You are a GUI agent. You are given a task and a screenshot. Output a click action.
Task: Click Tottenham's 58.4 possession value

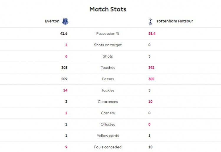click(152, 34)
